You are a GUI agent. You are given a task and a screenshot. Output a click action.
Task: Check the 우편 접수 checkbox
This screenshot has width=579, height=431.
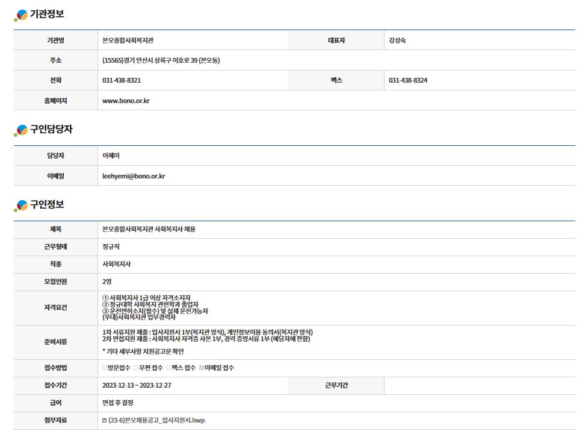(x=136, y=368)
